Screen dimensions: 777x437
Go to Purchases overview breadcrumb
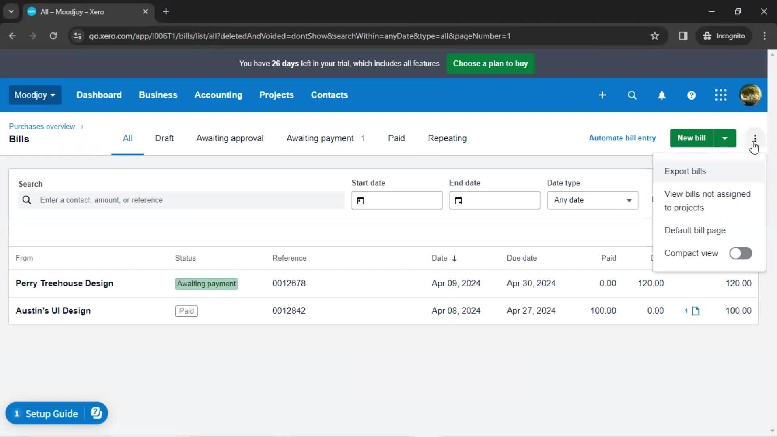pos(42,127)
